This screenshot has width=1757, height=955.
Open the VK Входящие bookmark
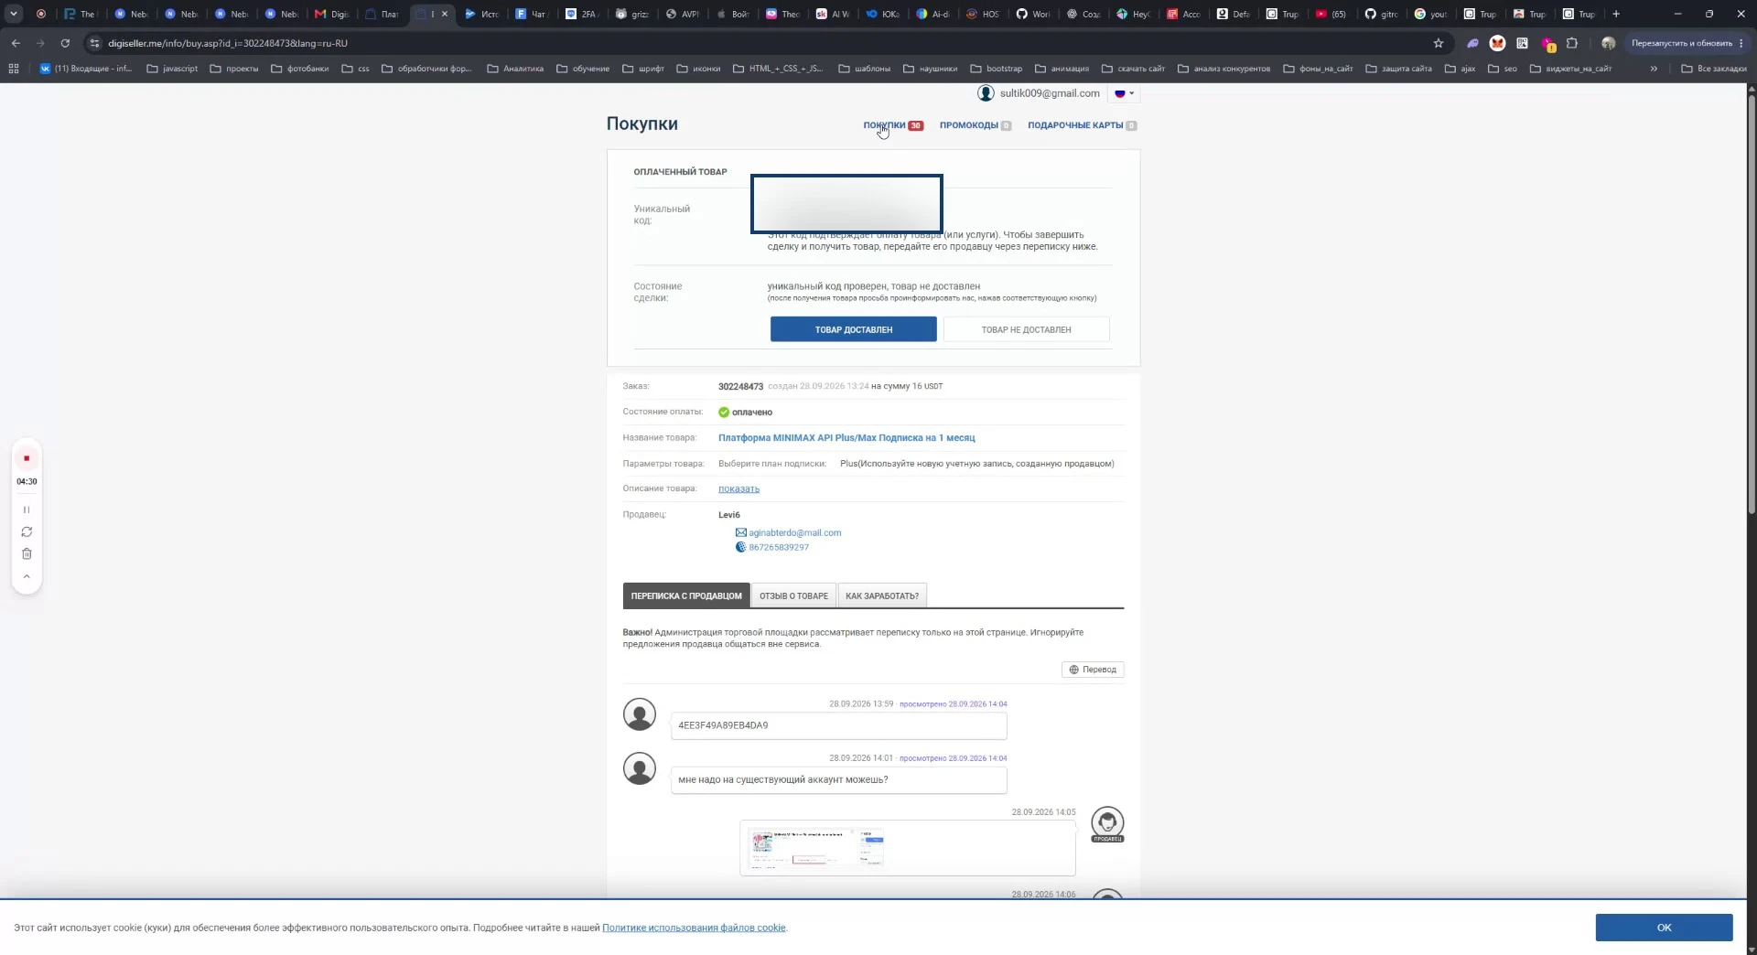pos(86,69)
